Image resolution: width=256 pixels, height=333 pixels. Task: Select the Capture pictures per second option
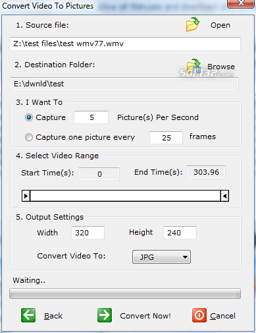point(29,117)
